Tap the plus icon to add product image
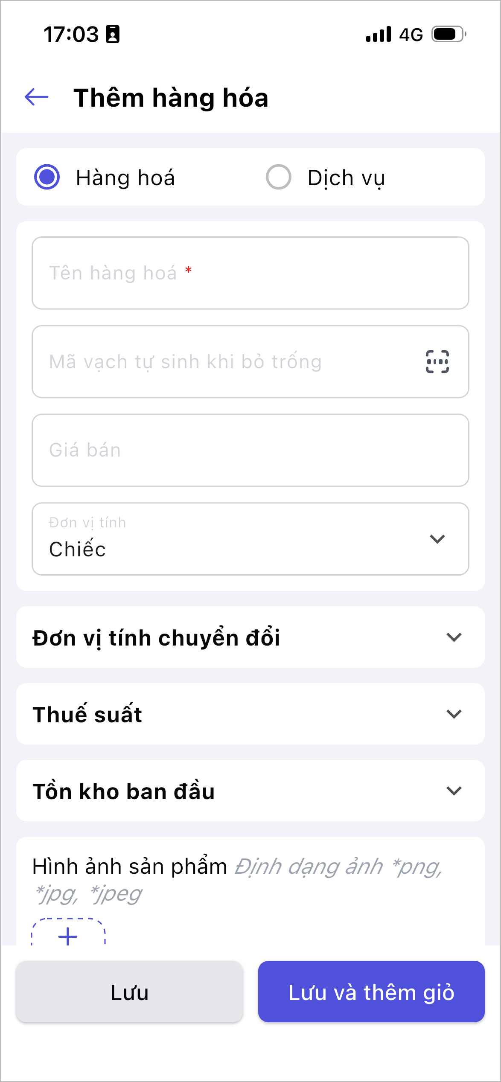Image resolution: width=501 pixels, height=1082 pixels. pyautogui.click(x=68, y=936)
